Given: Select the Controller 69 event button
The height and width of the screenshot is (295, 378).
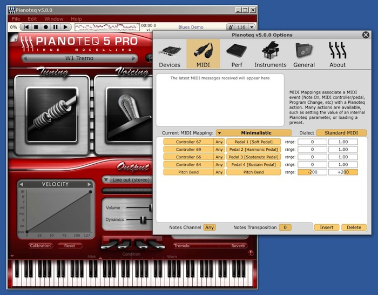Looking at the screenshot, I should (188, 149).
